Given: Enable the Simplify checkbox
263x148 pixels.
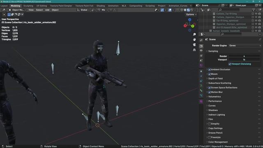Looking at the screenshot, I should (x=210, y=124).
